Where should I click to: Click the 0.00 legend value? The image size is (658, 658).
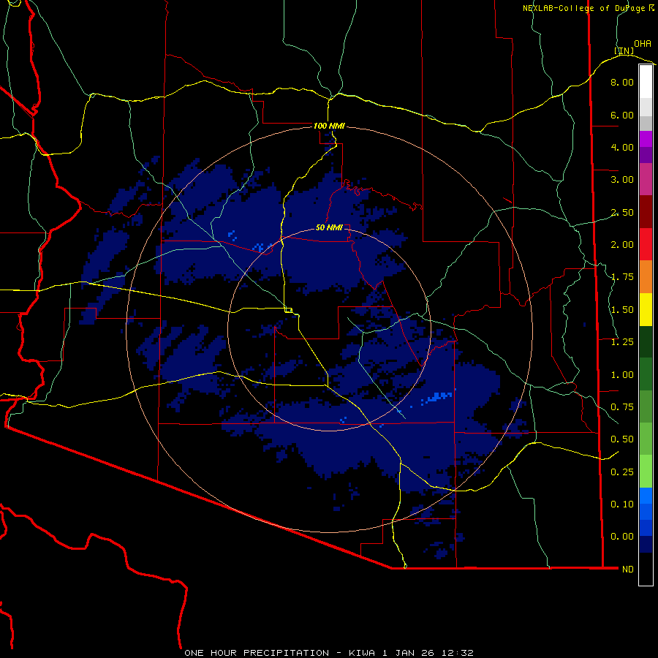tap(622, 537)
